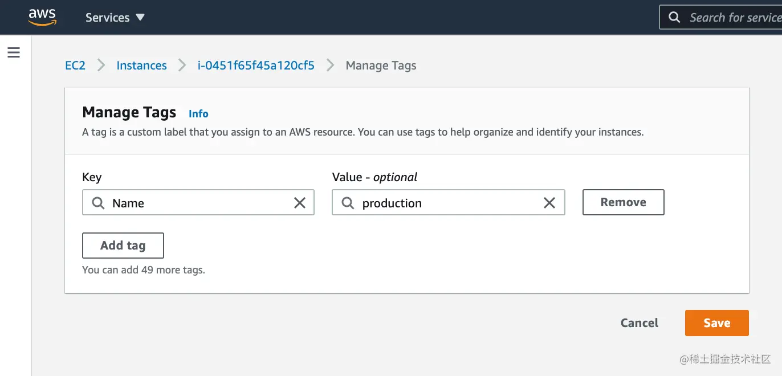Expand the Services dropdown arrow

(x=140, y=17)
